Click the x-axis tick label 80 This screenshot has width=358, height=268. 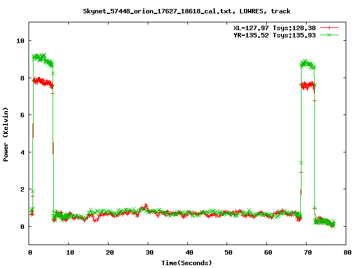click(x=347, y=252)
